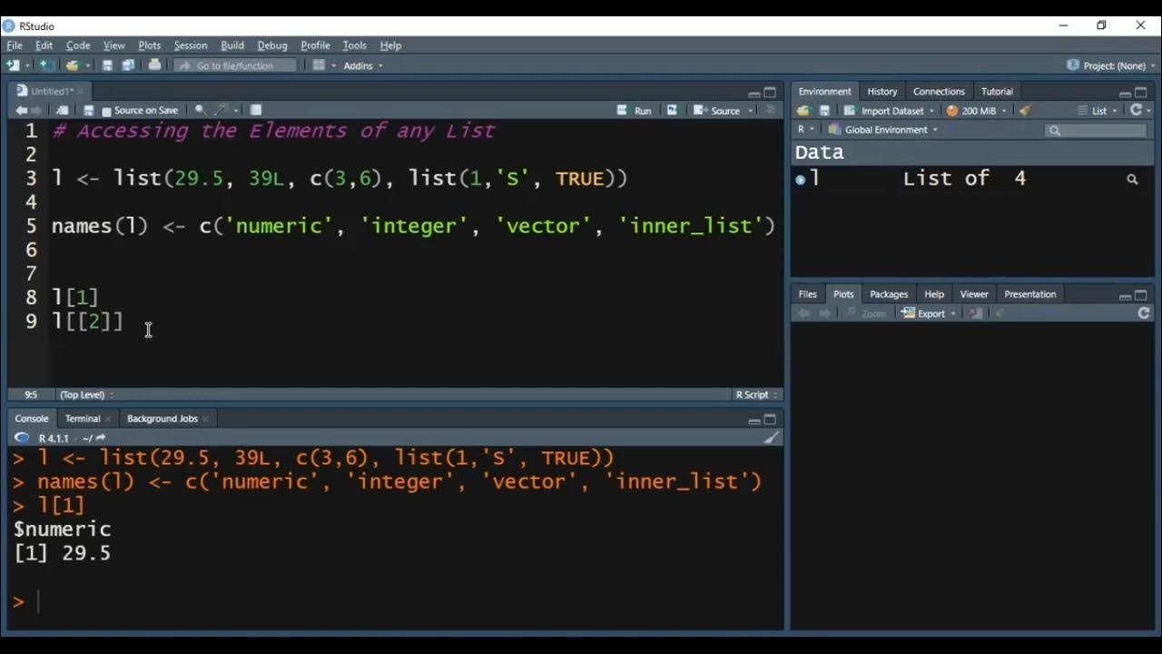This screenshot has width=1162, height=654.
Task: Click the magnifier beside list l row
Action: [1132, 180]
